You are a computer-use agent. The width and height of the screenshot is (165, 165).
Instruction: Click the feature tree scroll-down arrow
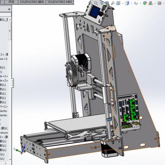pyautogui.click(x=10, y=160)
